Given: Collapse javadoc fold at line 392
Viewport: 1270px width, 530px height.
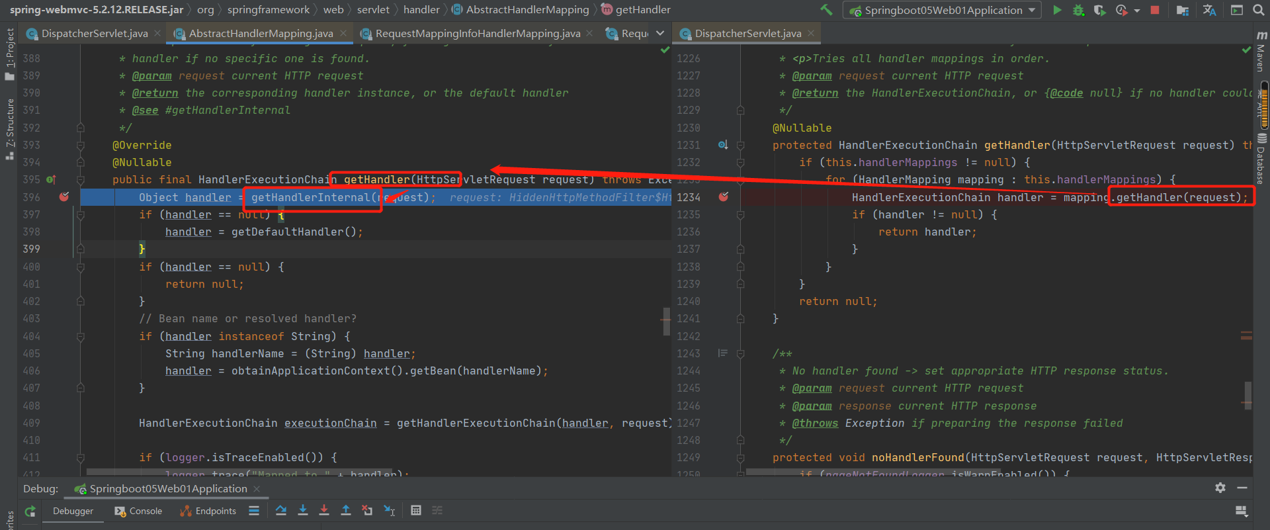Looking at the screenshot, I should coord(80,128).
